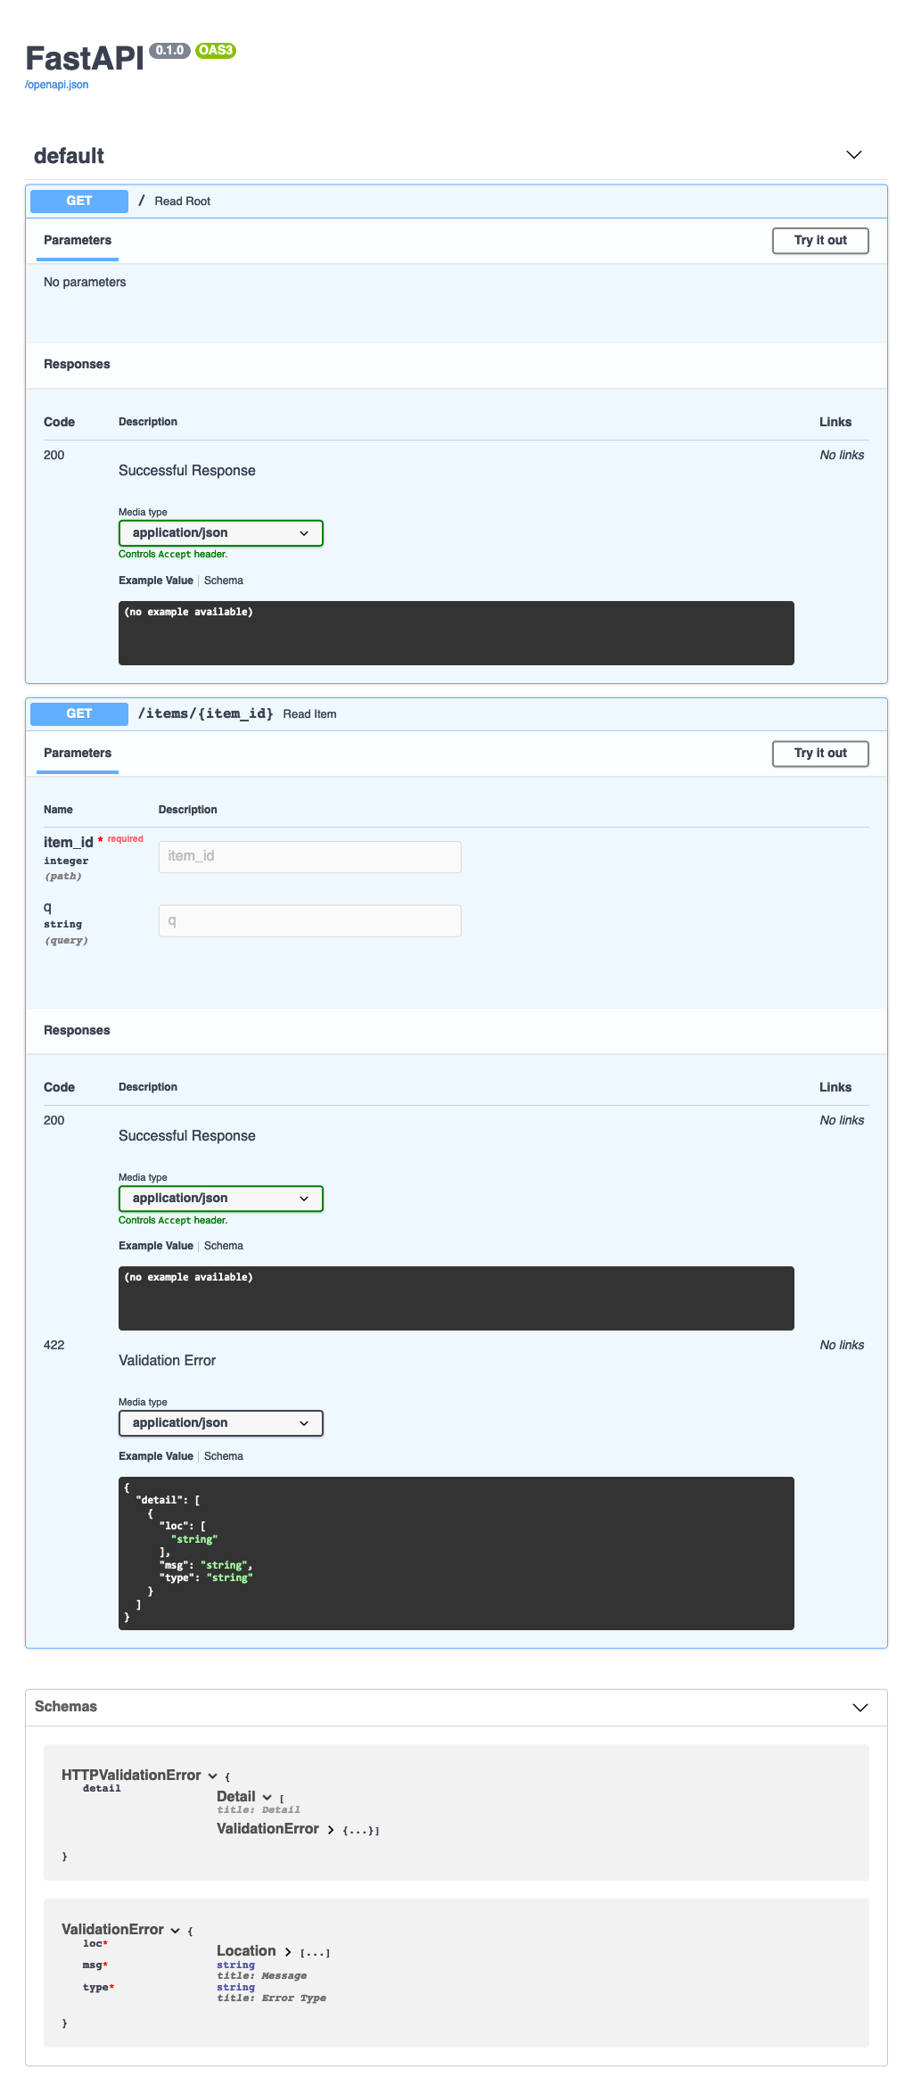Click the Read Item summary text
This screenshot has width=913, height=2093.
(309, 714)
